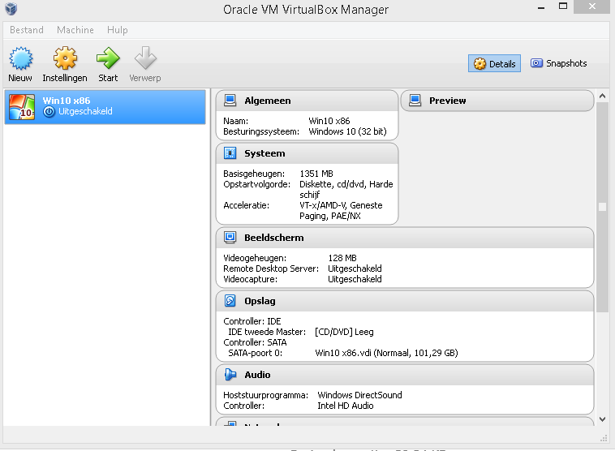Switch to the Snapshots view
The width and height of the screenshot is (615, 451).
pyautogui.click(x=558, y=63)
